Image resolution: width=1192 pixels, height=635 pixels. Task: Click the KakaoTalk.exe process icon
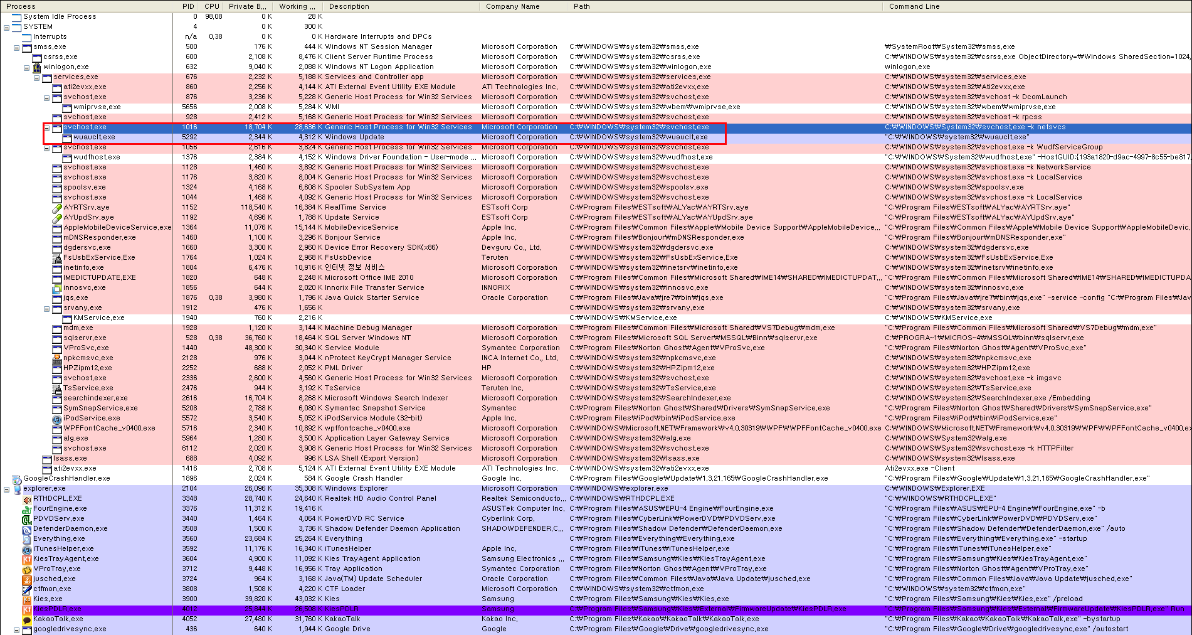(x=27, y=619)
